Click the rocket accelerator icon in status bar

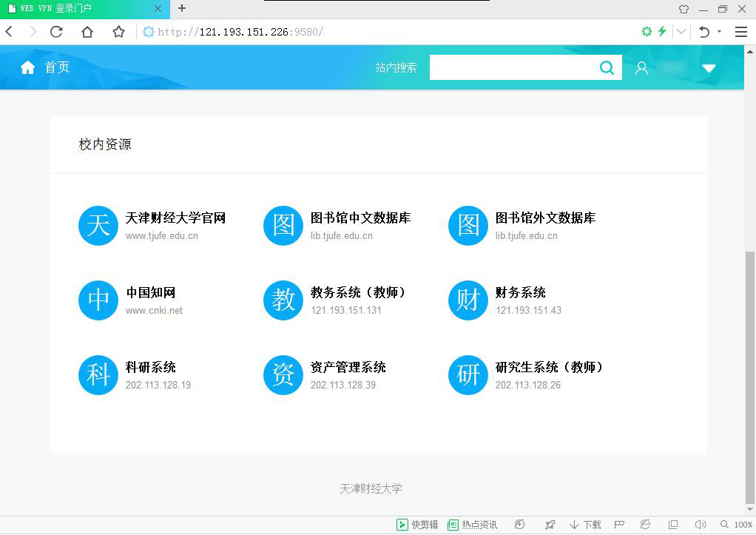(x=550, y=525)
